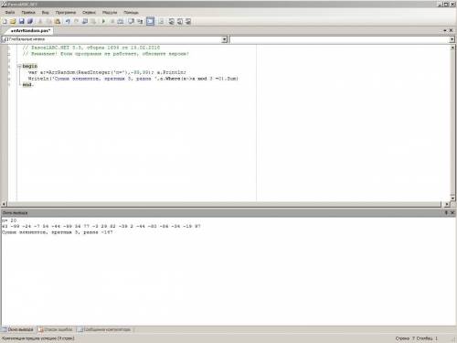Open the Файл menu
This screenshot has height=343, width=457.
(10, 13)
